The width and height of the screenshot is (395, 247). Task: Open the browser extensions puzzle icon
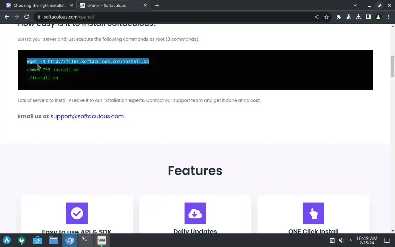[x=339, y=17]
